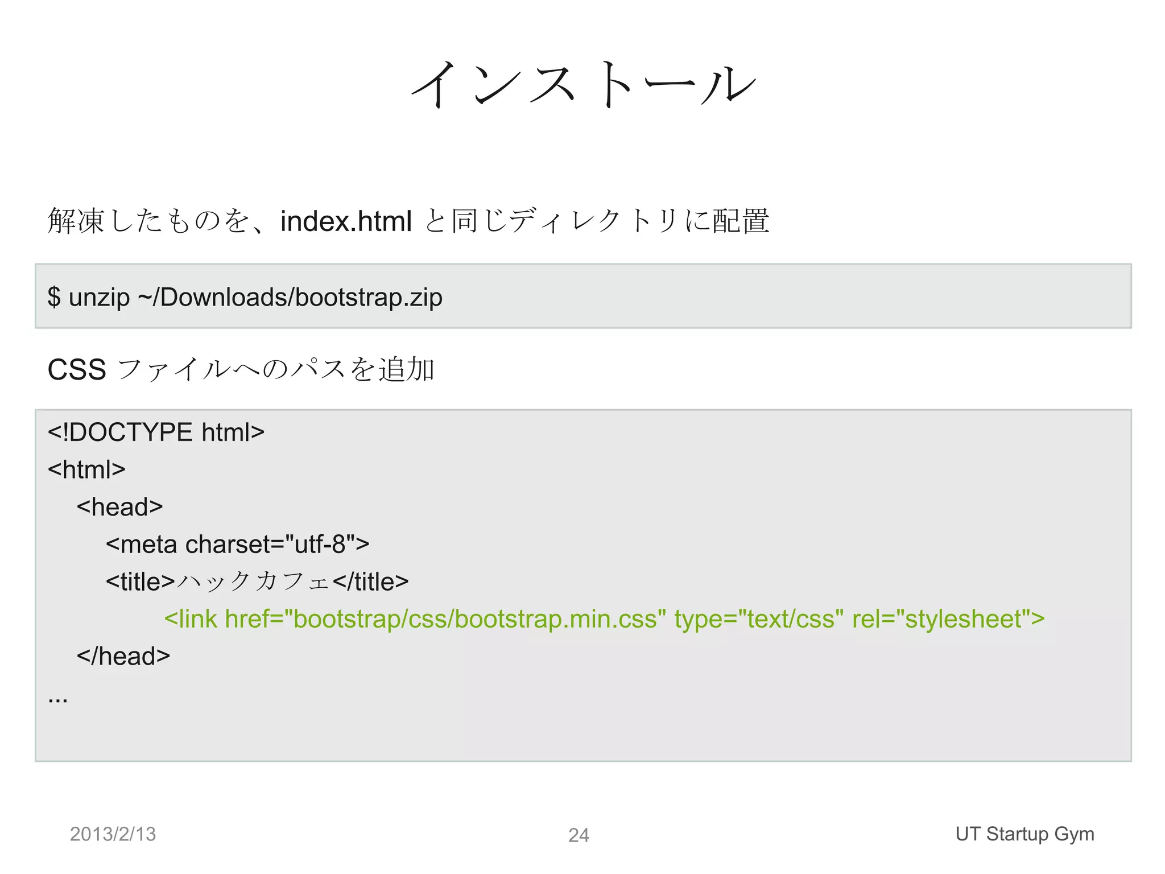Click the 2013/2/13 date in the footer
The image size is (1165, 874).
pyautogui.click(x=113, y=834)
